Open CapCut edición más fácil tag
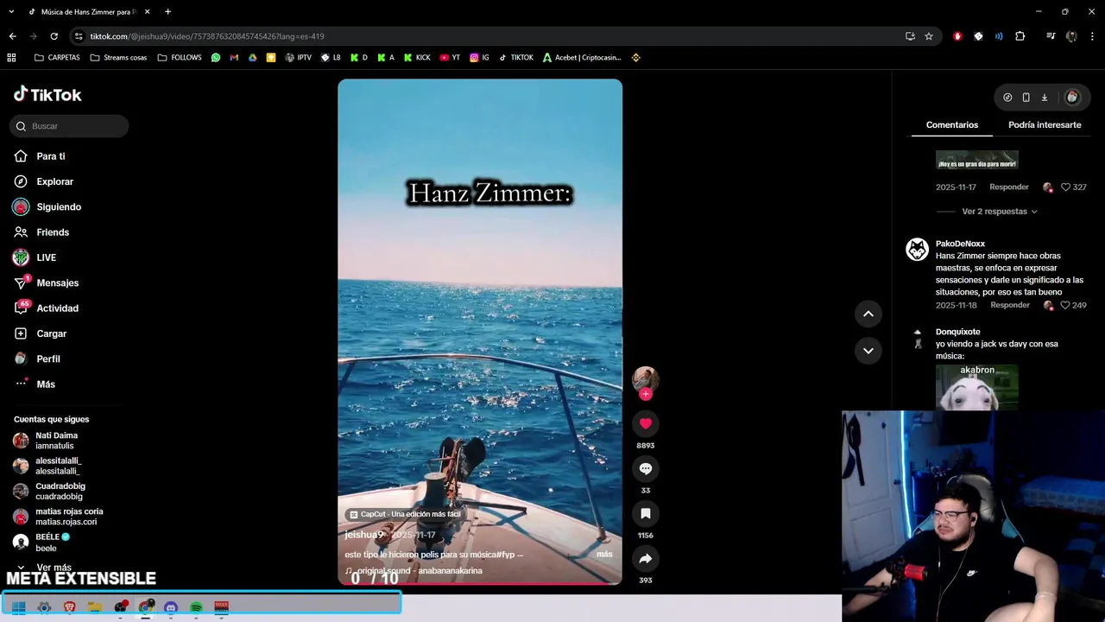The image size is (1105, 622). pos(405,514)
